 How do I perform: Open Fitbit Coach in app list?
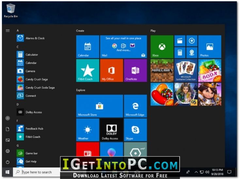(28, 137)
